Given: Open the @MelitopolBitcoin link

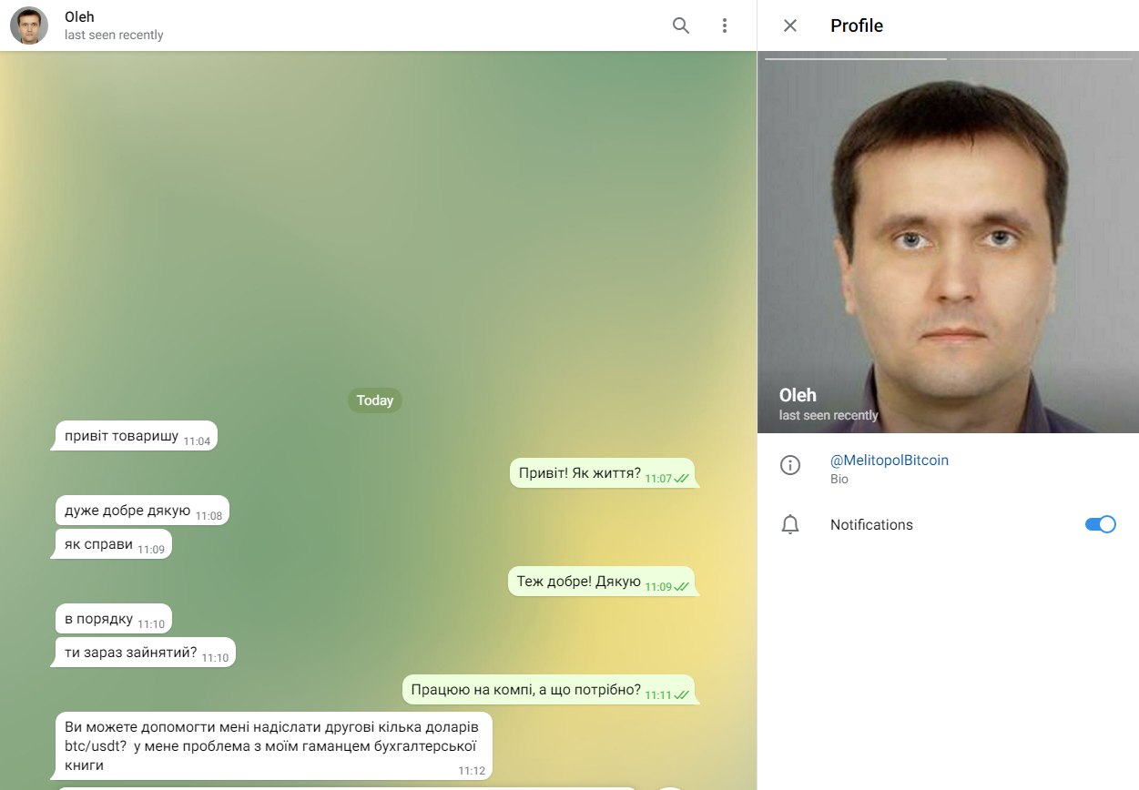Looking at the screenshot, I should point(890,461).
